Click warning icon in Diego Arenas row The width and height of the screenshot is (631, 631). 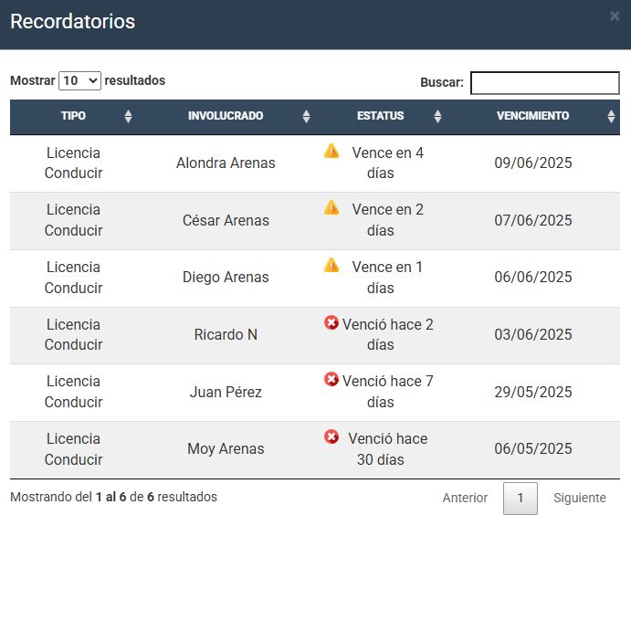(331, 265)
